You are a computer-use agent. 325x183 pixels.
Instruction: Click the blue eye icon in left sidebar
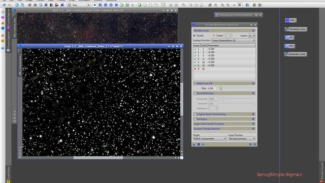[3, 48]
